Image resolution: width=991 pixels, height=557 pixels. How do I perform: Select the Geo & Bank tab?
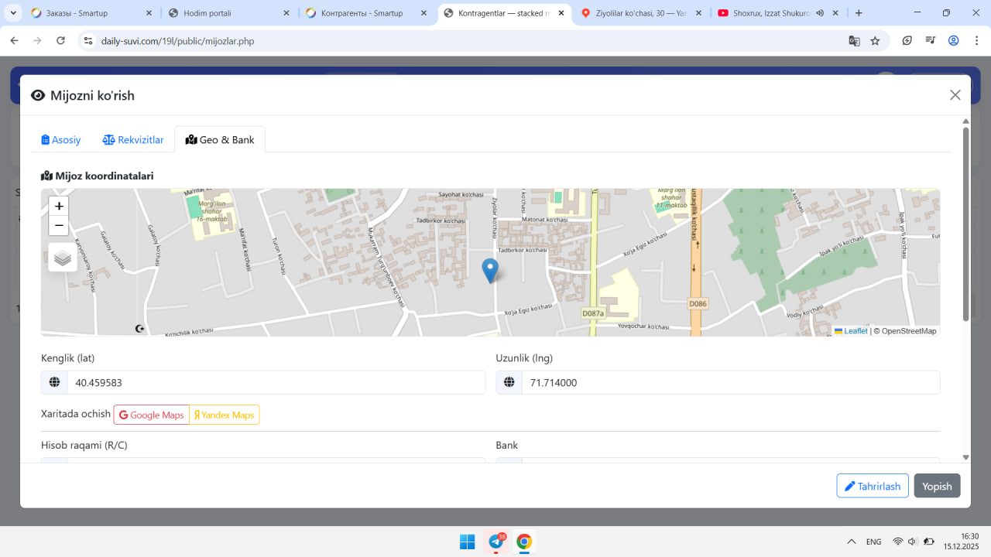point(220,140)
